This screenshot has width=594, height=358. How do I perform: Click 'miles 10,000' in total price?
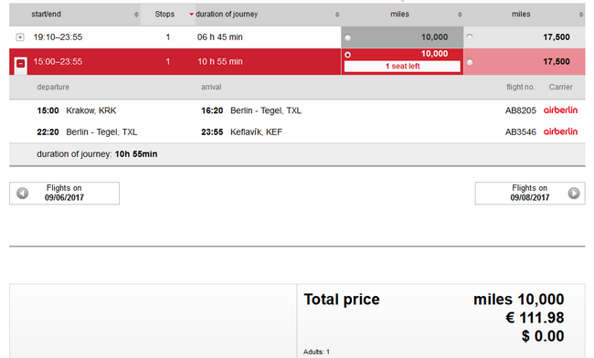pyautogui.click(x=519, y=300)
